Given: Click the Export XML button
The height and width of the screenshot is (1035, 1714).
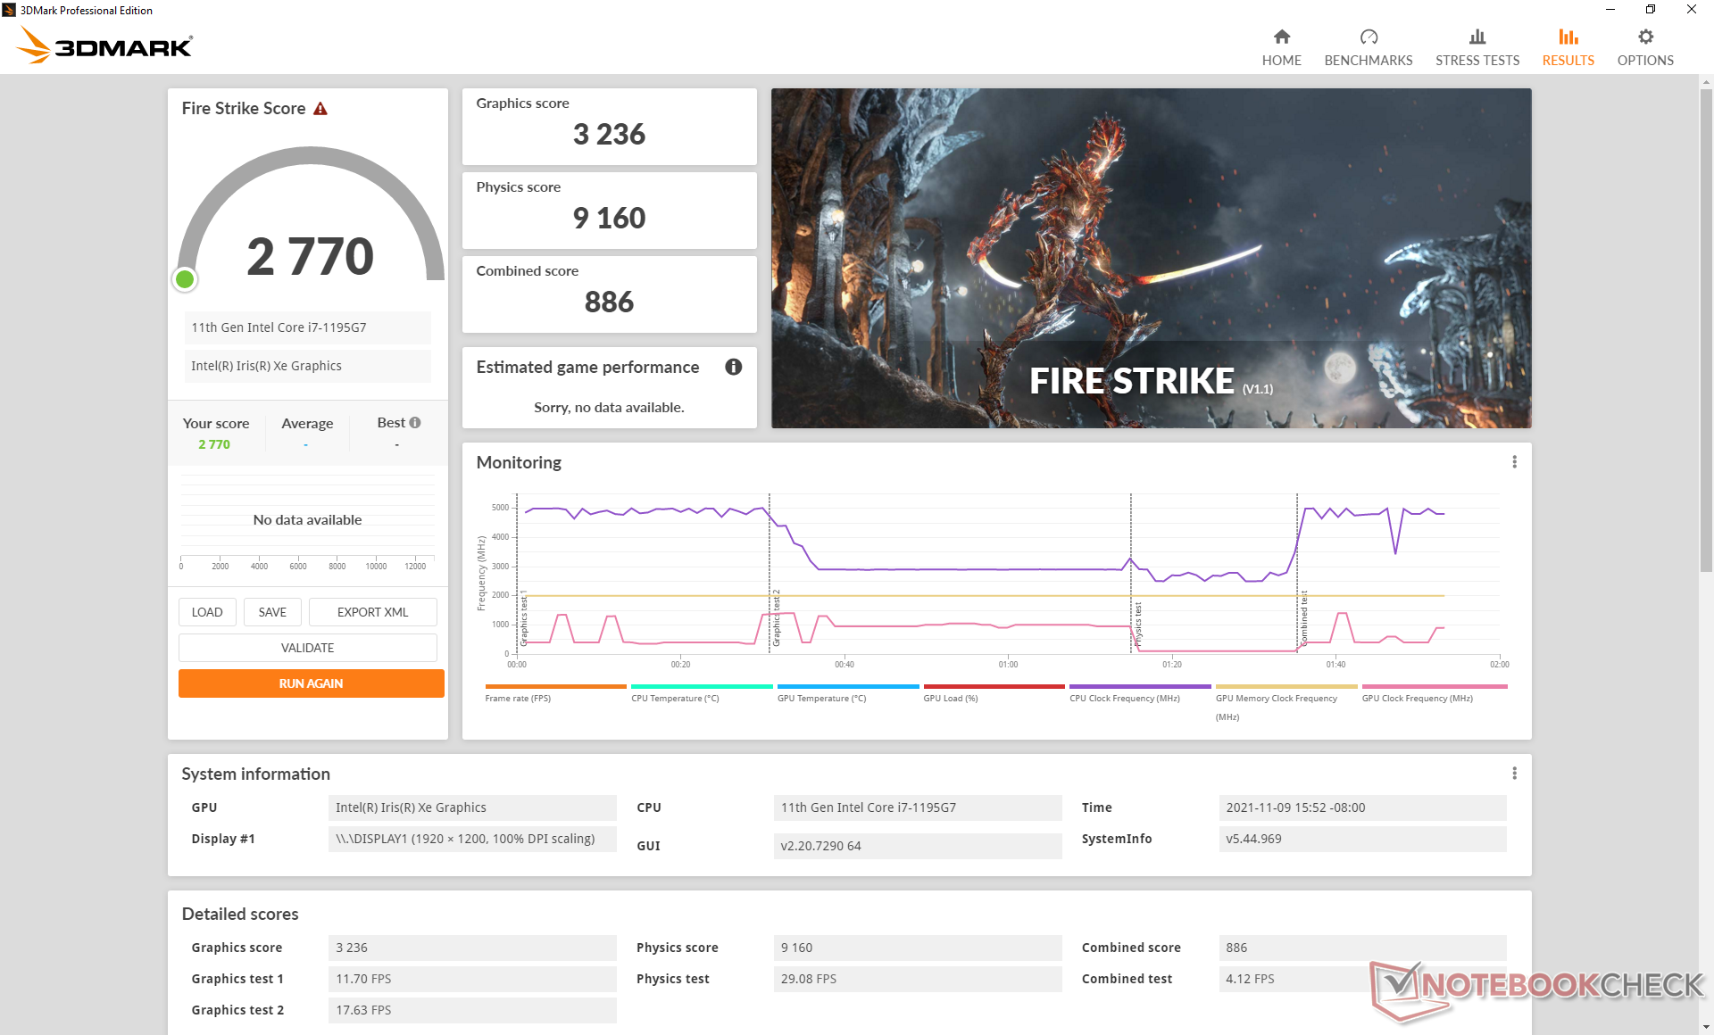Looking at the screenshot, I should [x=372, y=612].
